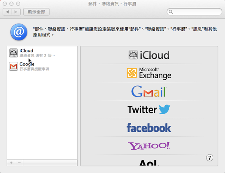Add a Gmail account
Viewport: 225px width, 173px height.
(149, 91)
